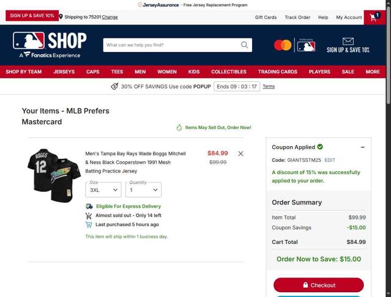
Task: Open the SALE menu item
Action: coord(348,71)
